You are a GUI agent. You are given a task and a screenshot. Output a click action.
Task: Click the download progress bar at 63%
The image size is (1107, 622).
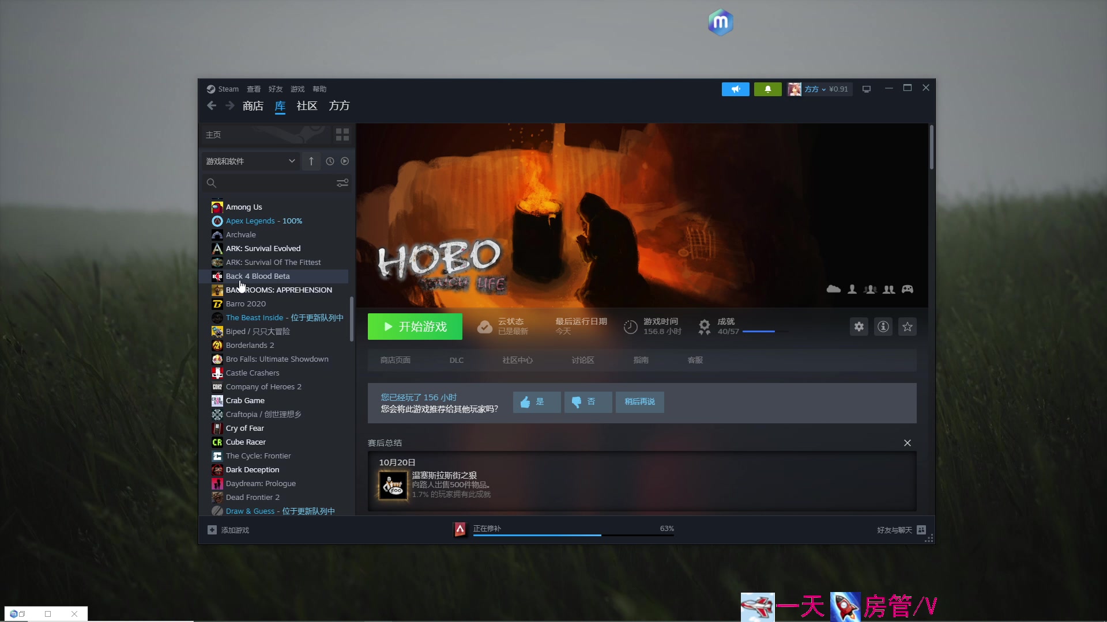click(x=574, y=535)
